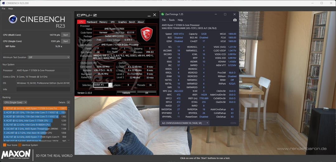Image resolution: width=336 pixels, height=162 pixels.
Task: Maximize the Cinebench main window
Action: click(x=322, y=3)
